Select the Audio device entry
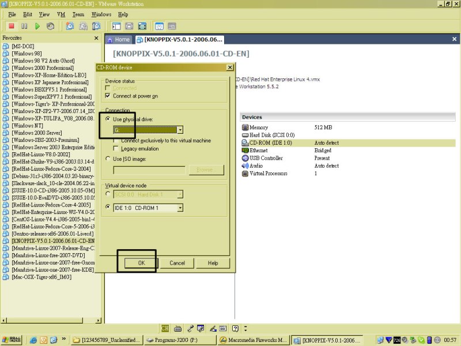This screenshot has width=461, height=346. tap(348, 166)
